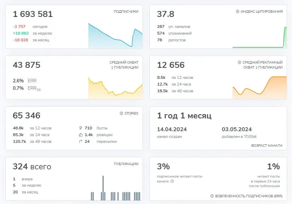Open the blue subscribers trend chart

pos(115,36)
